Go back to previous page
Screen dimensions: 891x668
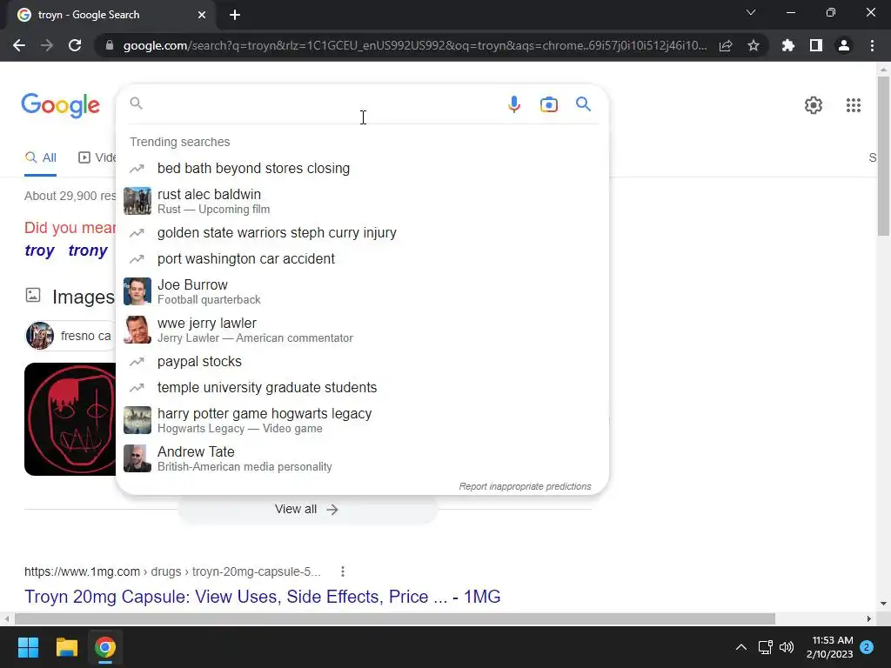point(19,45)
